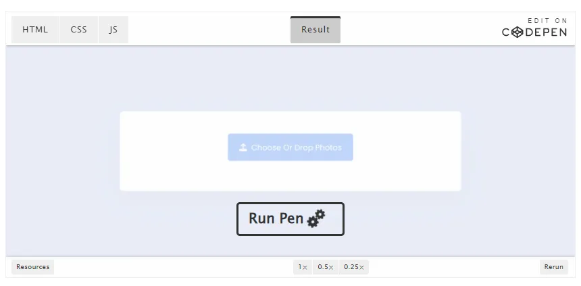The width and height of the screenshot is (581, 286).
Task: Open the HTML code tab
Action: point(35,30)
